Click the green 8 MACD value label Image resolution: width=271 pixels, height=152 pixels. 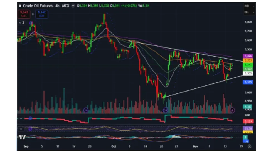[245, 137]
